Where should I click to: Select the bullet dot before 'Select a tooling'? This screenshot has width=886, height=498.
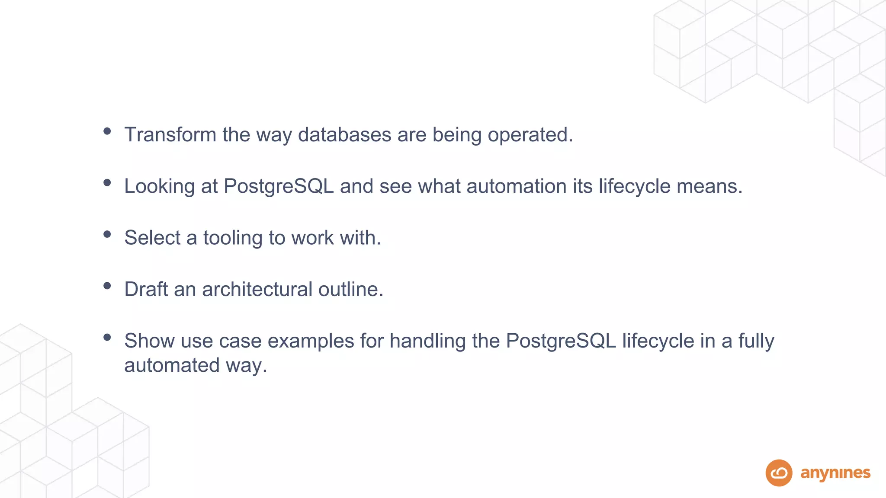107,234
